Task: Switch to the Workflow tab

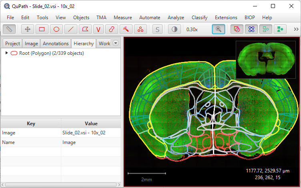Action: pyautogui.click(x=104, y=44)
